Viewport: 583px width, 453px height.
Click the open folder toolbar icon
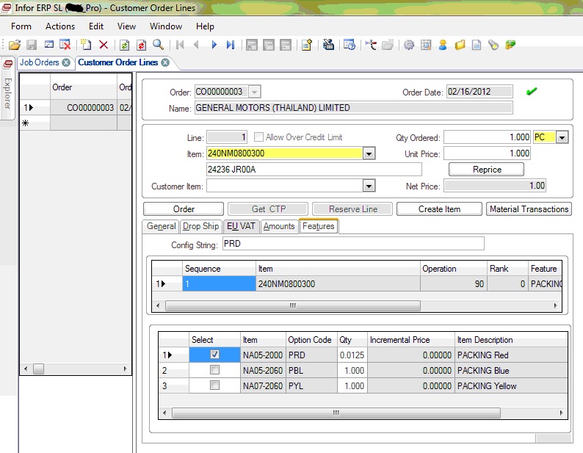[15, 45]
